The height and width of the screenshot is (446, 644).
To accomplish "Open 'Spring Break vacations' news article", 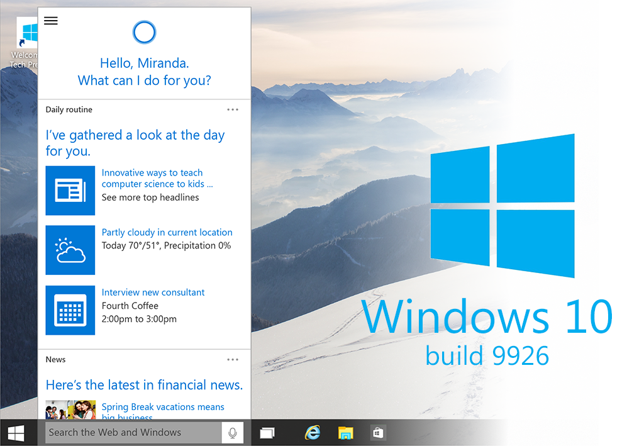I will tap(163, 408).
